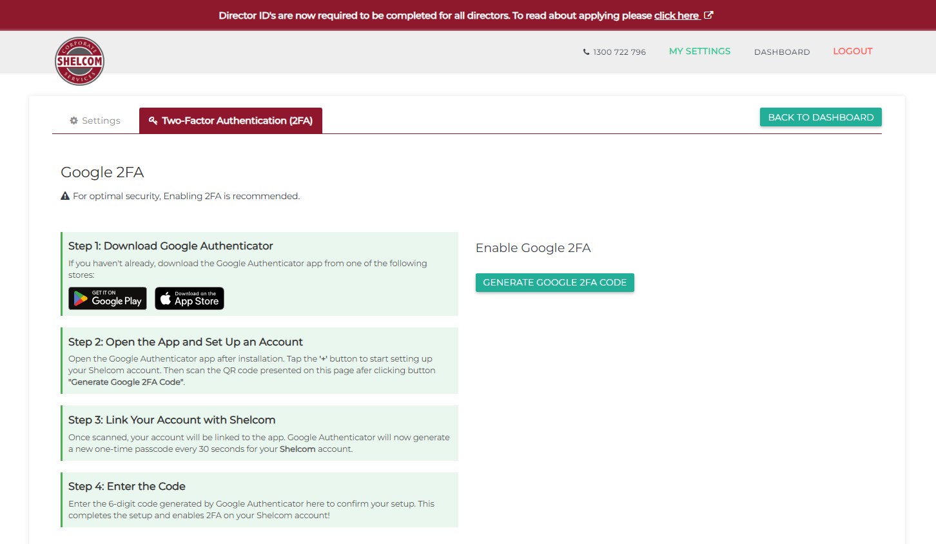Click the phone number 1300 722 796
936x544 pixels.
pyautogui.click(x=619, y=52)
